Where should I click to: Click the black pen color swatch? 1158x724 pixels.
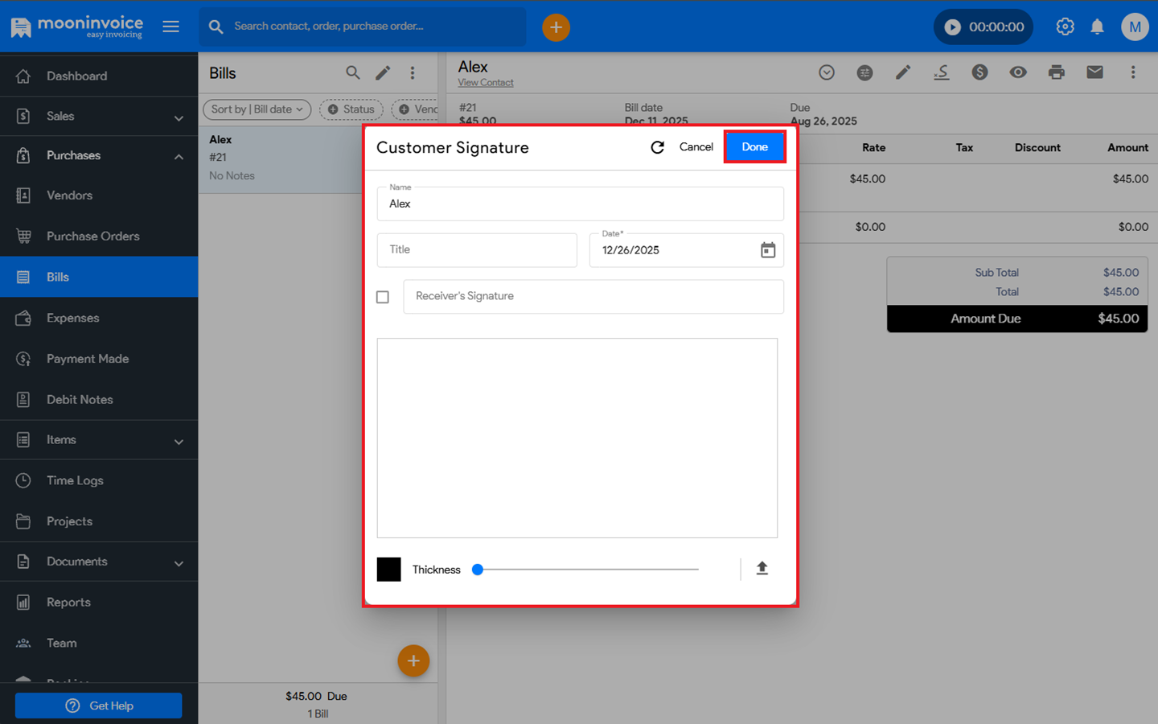(x=388, y=570)
